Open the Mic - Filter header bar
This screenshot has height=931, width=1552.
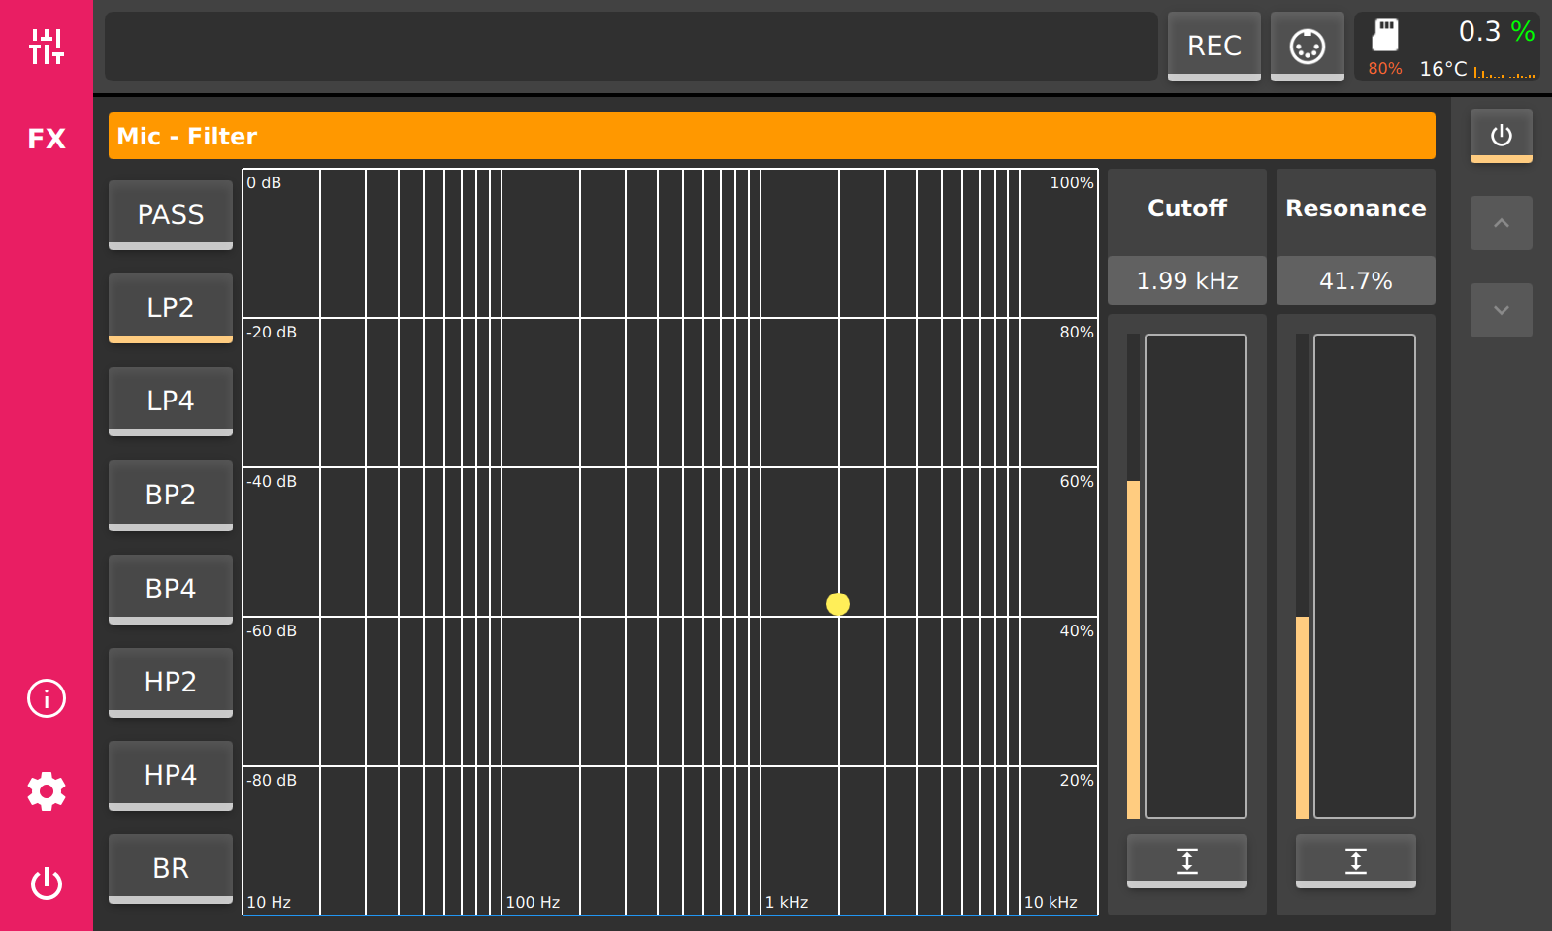point(772,136)
